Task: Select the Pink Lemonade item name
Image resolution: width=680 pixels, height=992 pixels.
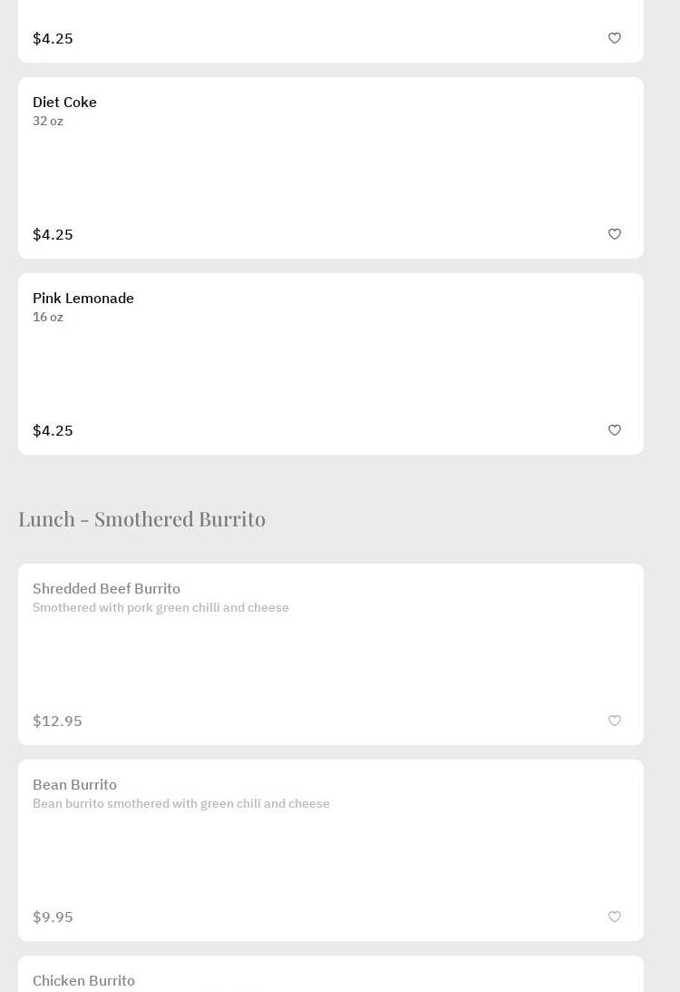Action: (83, 299)
